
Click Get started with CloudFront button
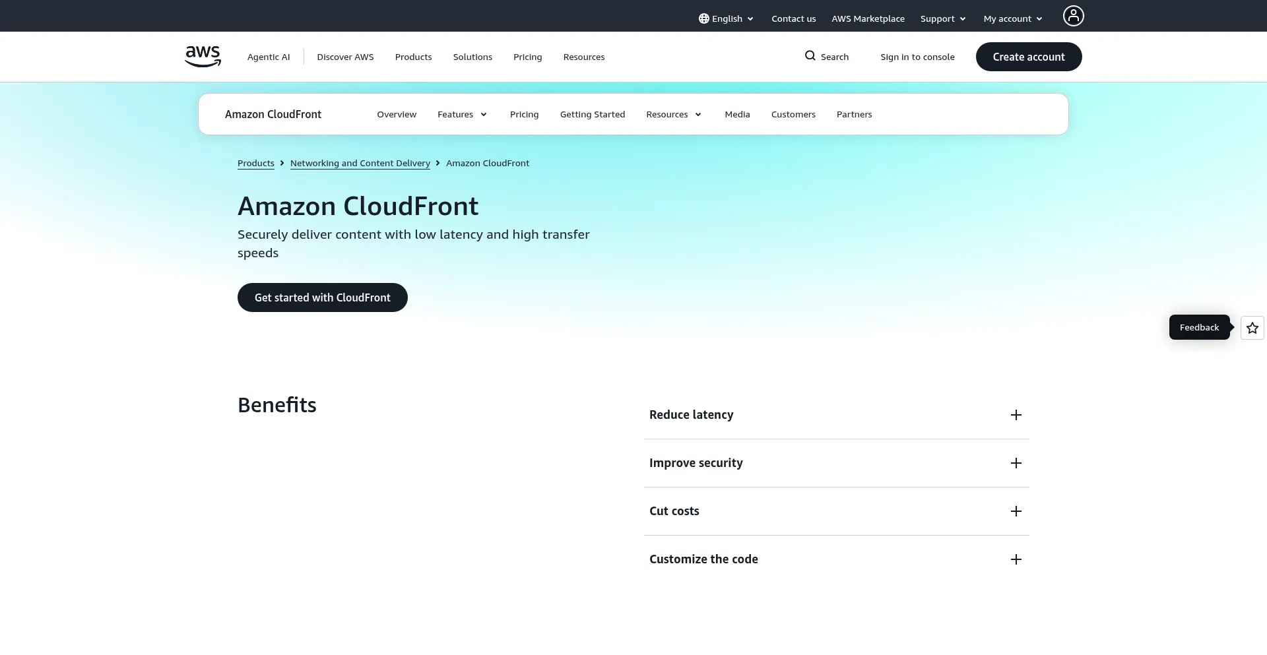pyautogui.click(x=323, y=297)
